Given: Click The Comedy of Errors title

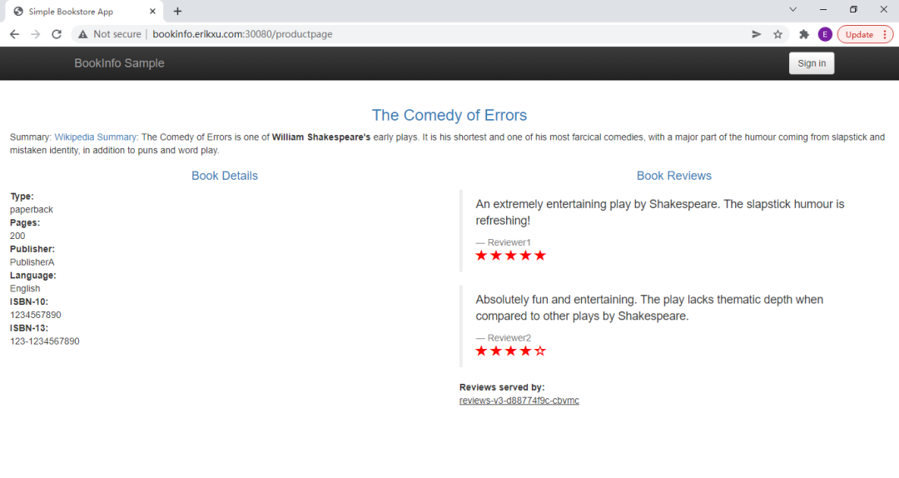Looking at the screenshot, I should (x=449, y=115).
